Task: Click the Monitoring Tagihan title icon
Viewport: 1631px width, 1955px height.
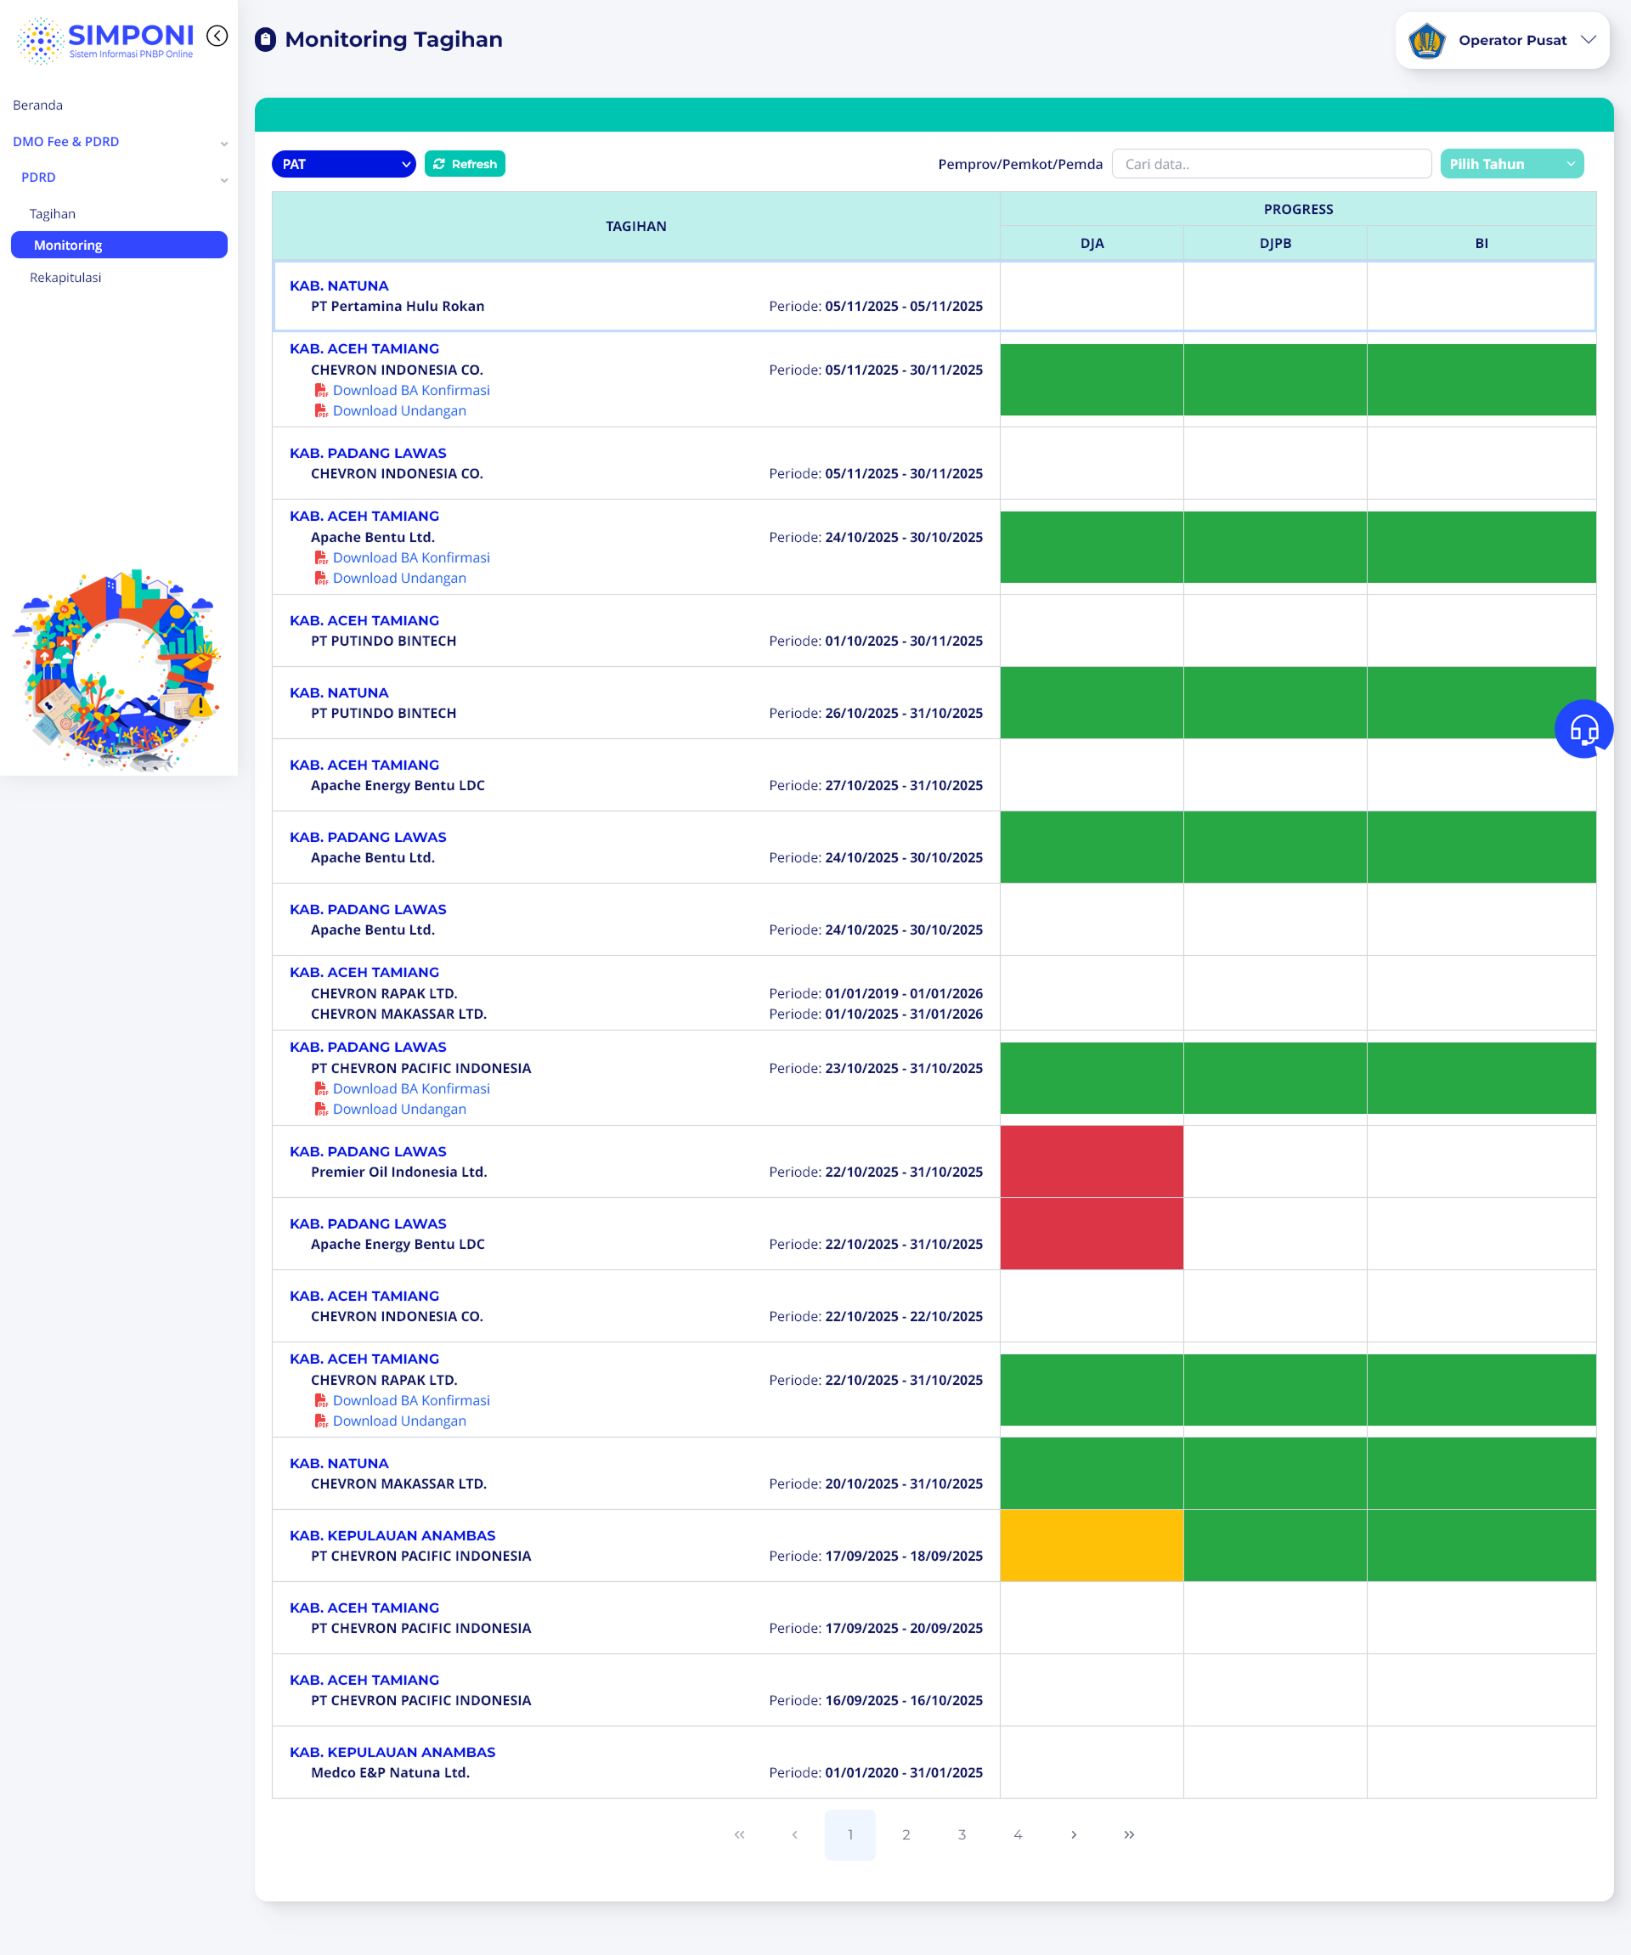Action: (265, 40)
